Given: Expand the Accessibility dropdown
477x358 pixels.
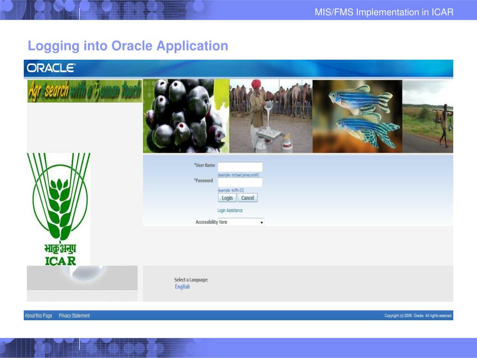Looking at the screenshot, I should coord(241,222).
